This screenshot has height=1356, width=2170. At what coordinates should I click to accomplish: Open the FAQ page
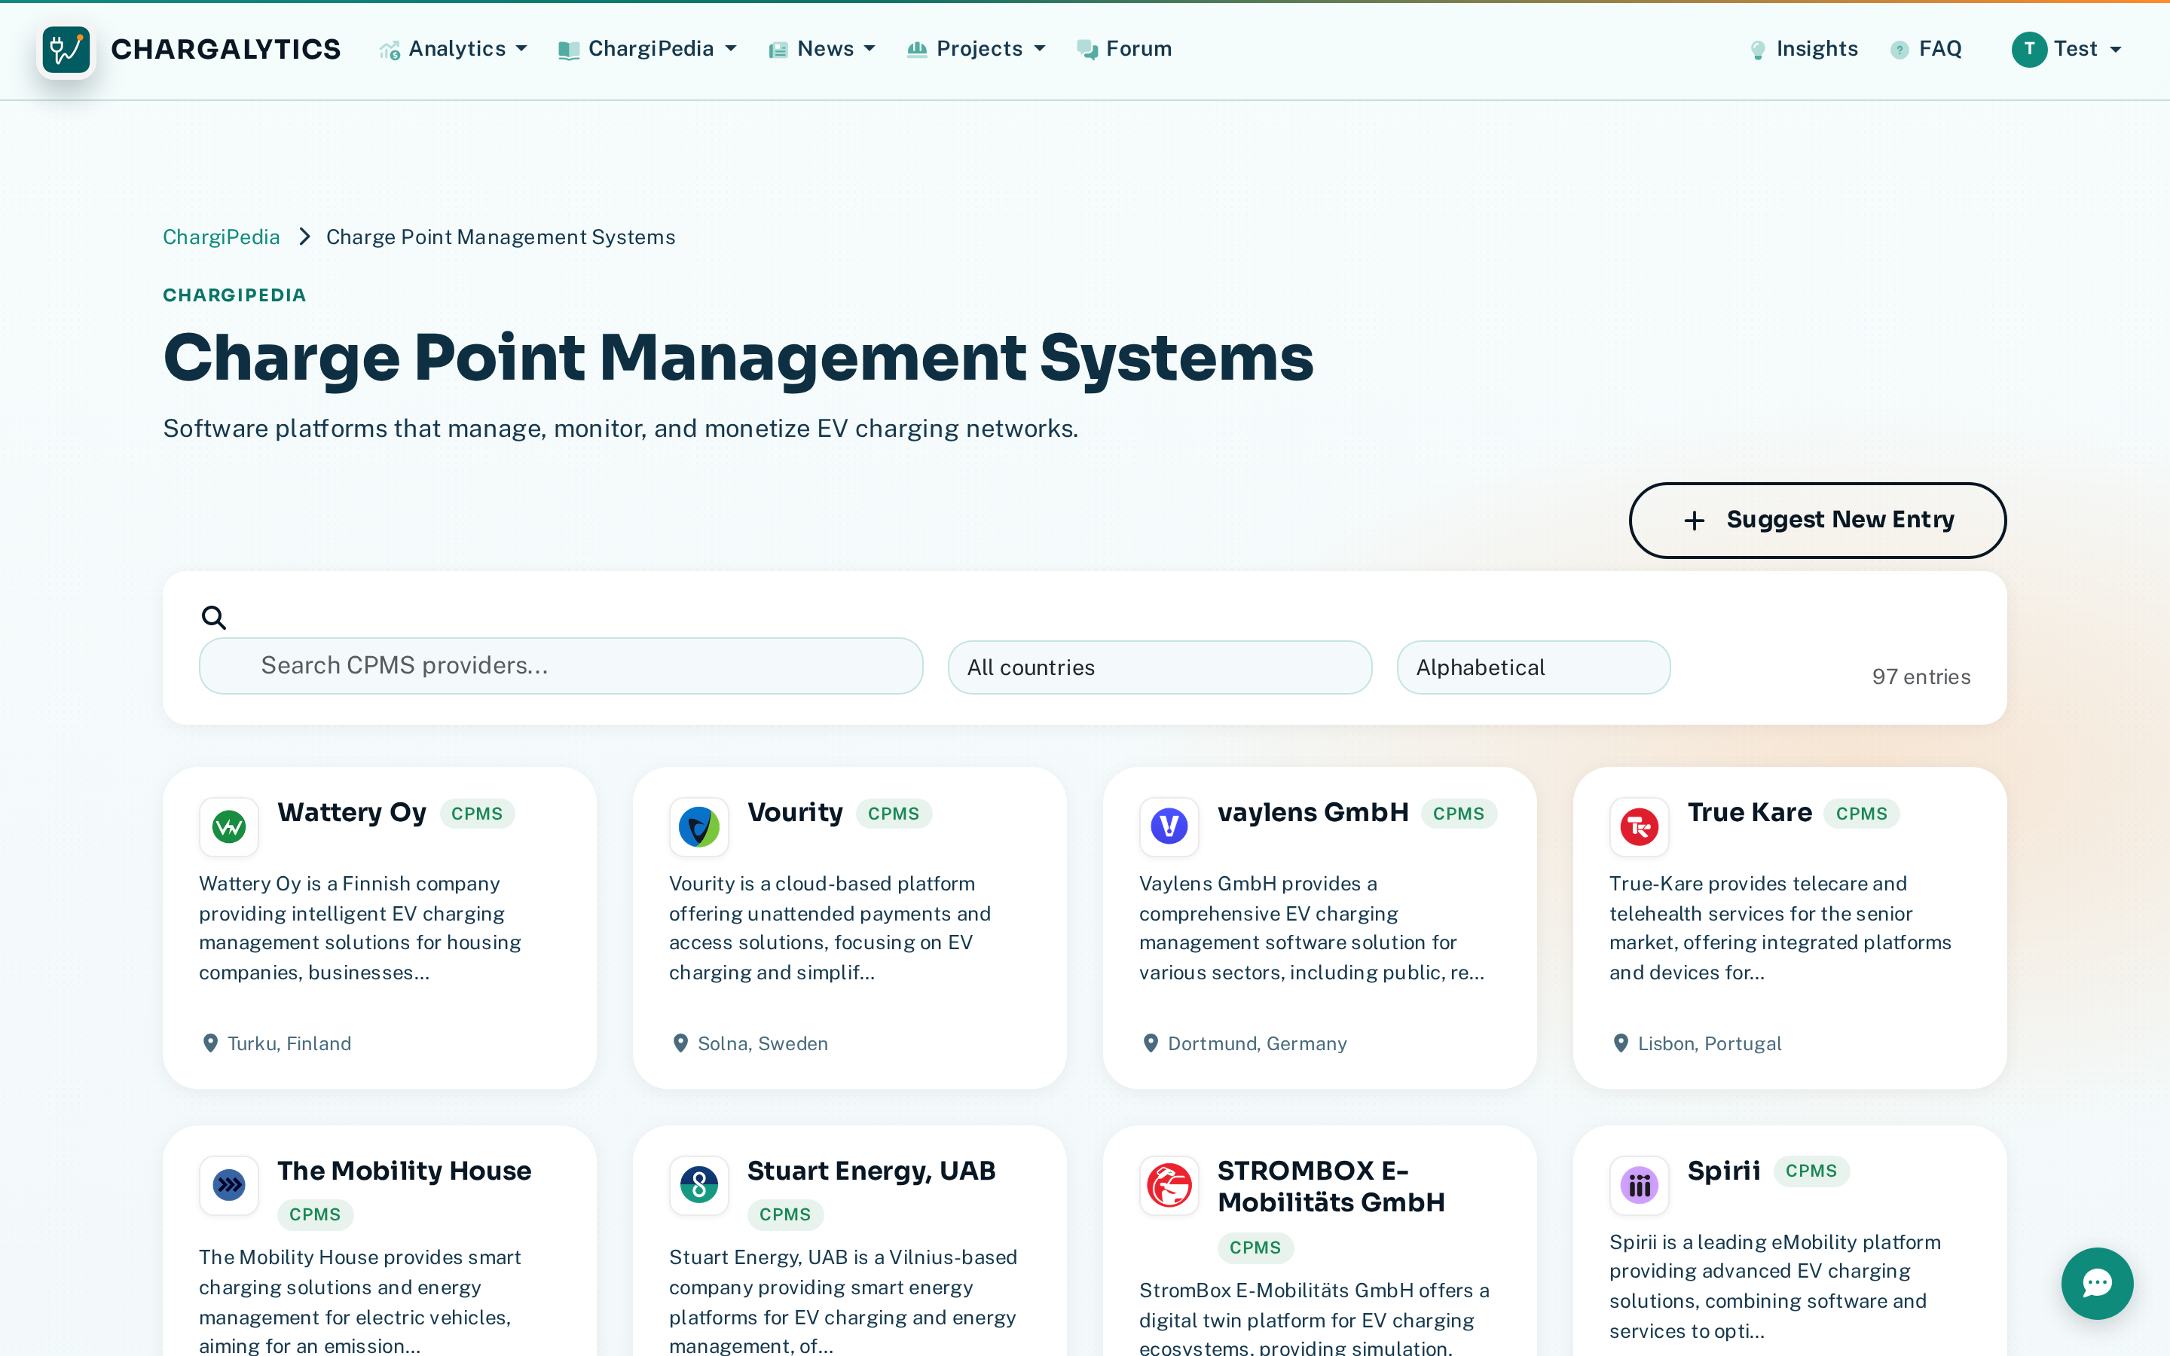click(x=1926, y=49)
